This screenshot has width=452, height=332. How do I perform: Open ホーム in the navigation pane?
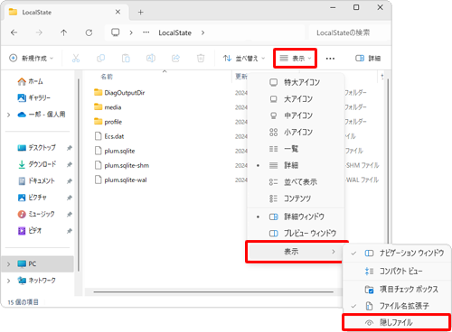pos(30,81)
